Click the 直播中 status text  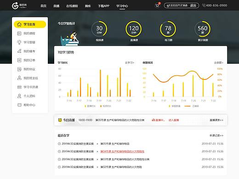(x=160, y=120)
